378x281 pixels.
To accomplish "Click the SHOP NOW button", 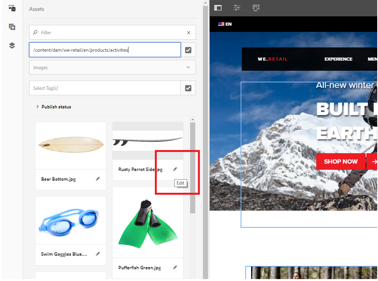I will [340, 162].
